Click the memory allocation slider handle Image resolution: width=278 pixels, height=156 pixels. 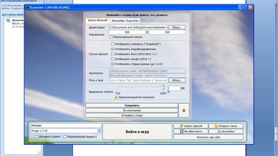pyautogui.click(x=163, y=88)
